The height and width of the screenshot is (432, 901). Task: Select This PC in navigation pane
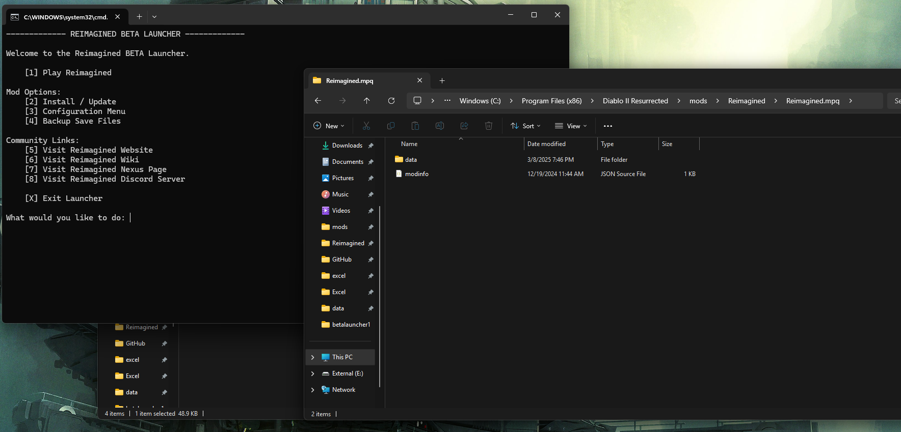pos(340,357)
